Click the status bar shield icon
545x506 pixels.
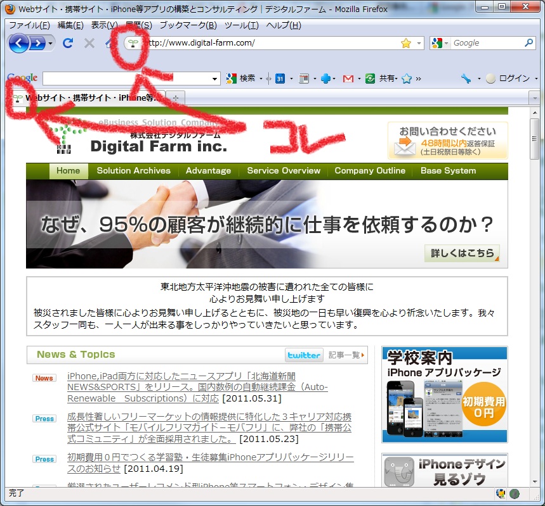tap(501, 493)
